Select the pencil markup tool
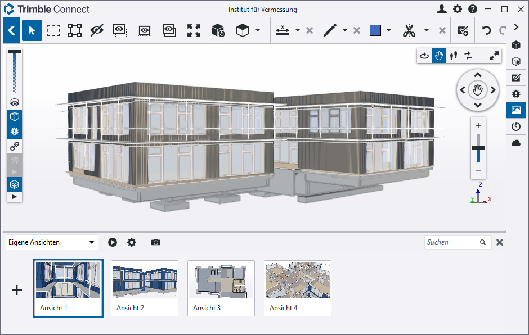Image resolution: width=529 pixels, height=335 pixels. 330,30
